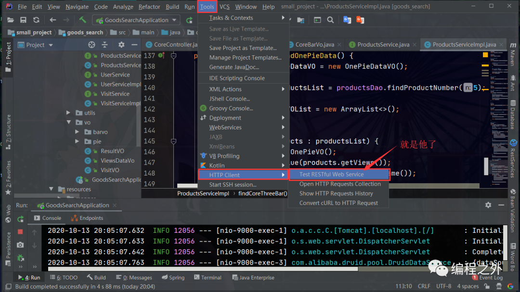Click the Run panel settings gear

point(488,205)
